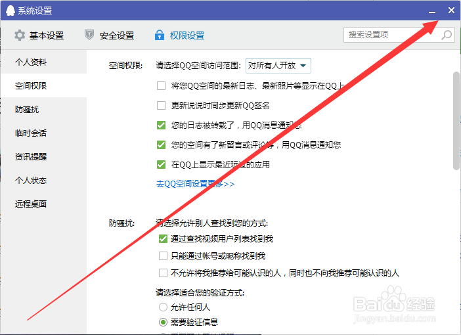461x335 pixels.
Task: Minimize the 系统设置 window
Action: 432,11
